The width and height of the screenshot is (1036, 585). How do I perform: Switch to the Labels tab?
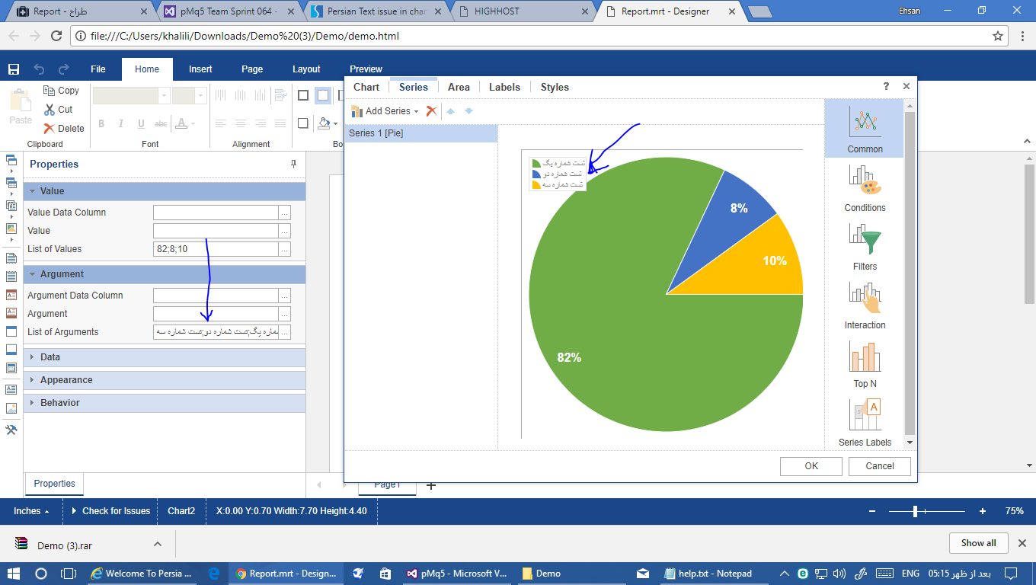pos(504,88)
